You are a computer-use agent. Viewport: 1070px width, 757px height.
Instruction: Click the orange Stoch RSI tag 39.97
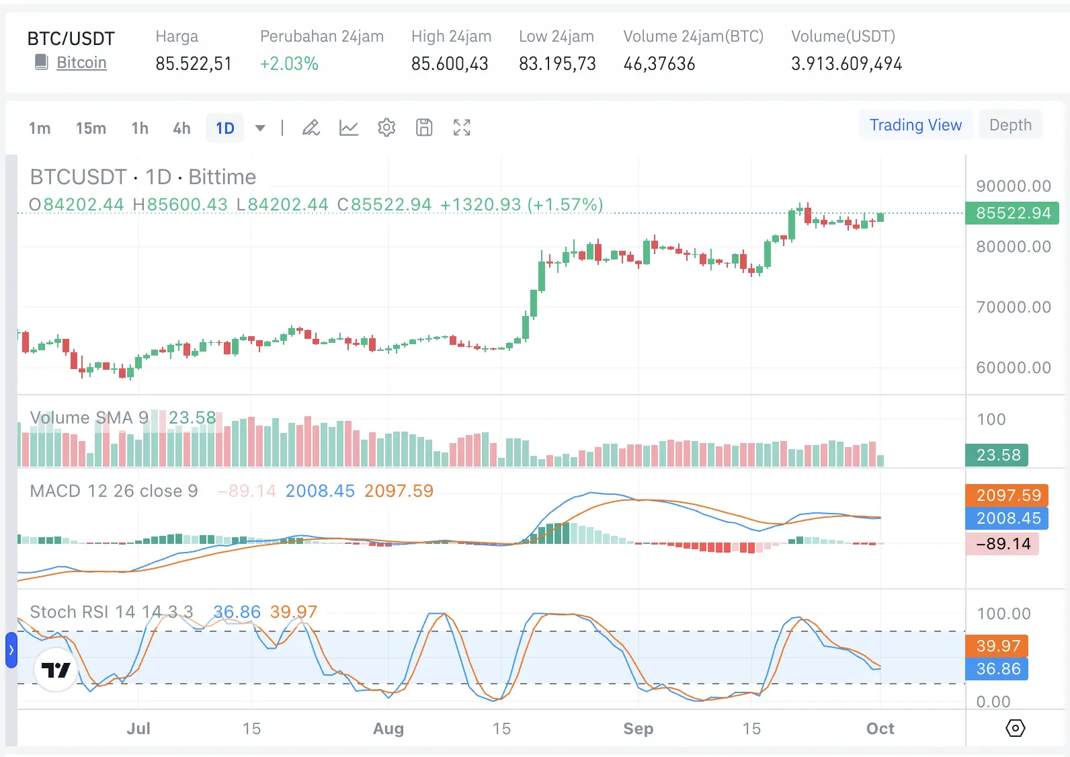997,646
